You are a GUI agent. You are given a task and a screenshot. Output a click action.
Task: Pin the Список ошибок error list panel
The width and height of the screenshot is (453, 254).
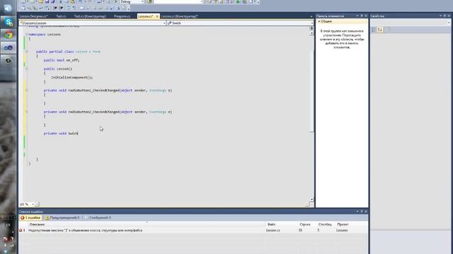pyautogui.click(x=362, y=212)
